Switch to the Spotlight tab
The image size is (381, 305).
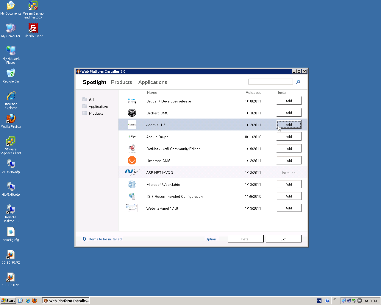click(94, 82)
